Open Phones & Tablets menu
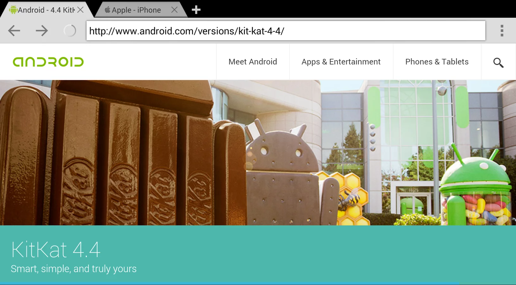The width and height of the screenshot is (516, 285). click(437, 62)
